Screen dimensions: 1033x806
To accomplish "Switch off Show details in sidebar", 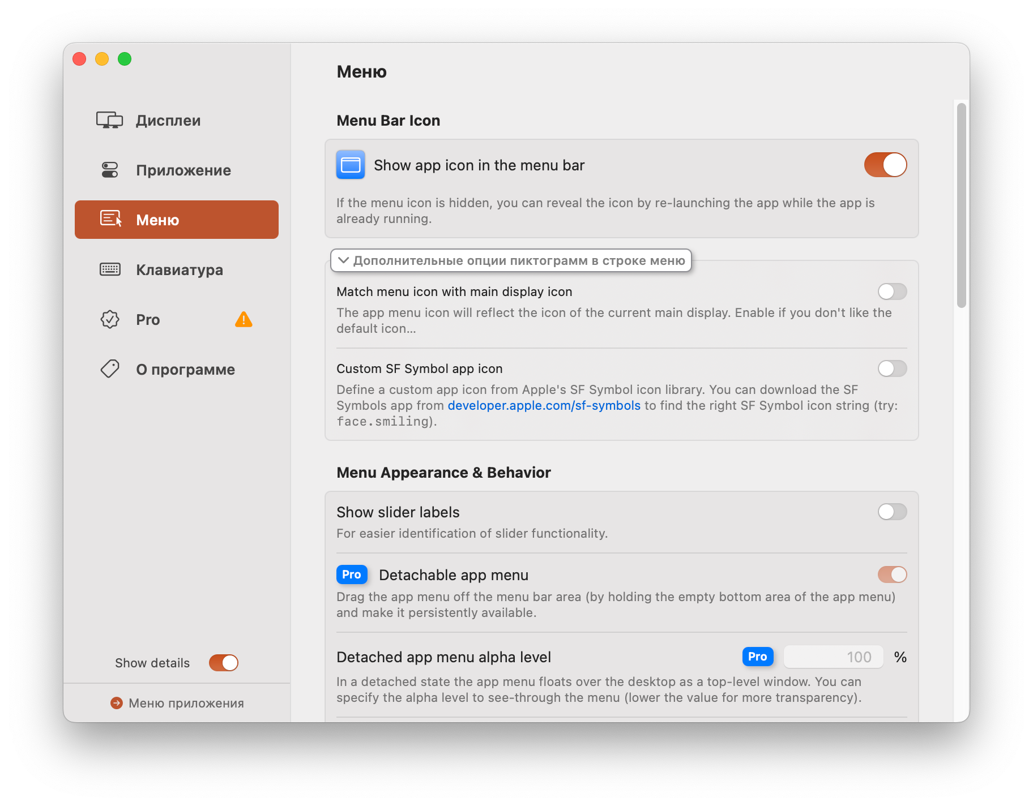I will pos(224,663).
